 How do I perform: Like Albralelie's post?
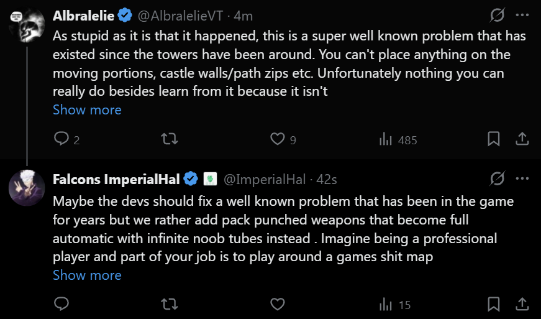277,139
